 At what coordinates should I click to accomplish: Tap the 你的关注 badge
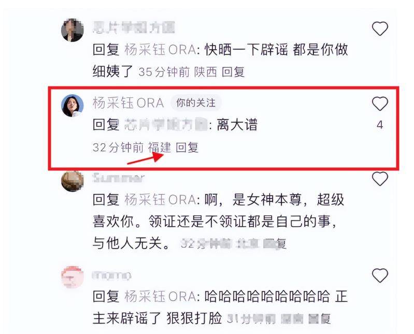tap(196, 103)
